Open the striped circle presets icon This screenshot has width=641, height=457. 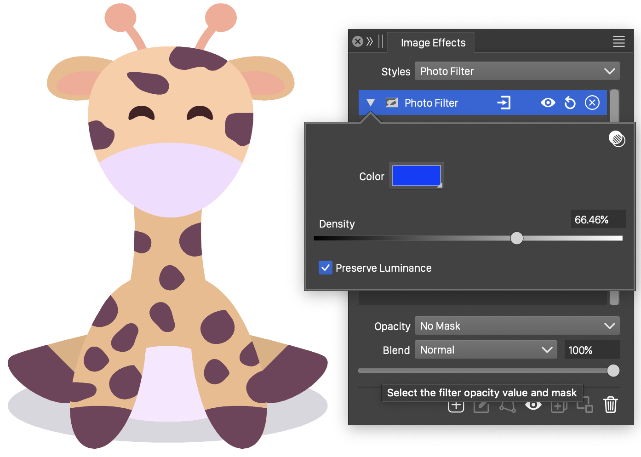pyautogui.click(x=617, y=138)
